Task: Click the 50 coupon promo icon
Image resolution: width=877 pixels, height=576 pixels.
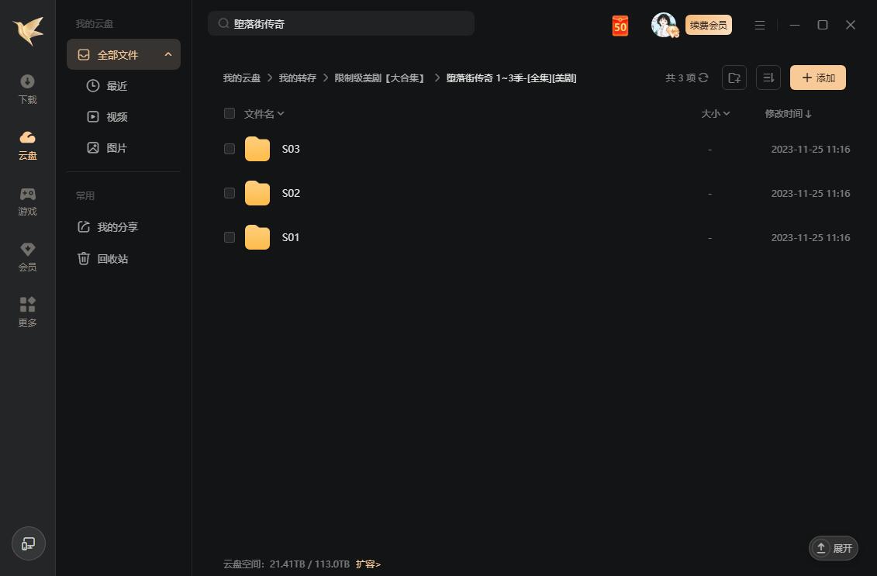Action: click(620, 26)
